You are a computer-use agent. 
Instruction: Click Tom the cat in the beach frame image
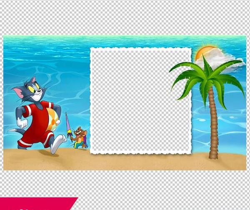(x=38, y=116)
